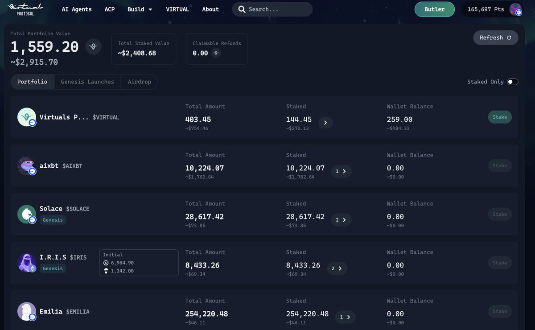Screen dimensions: 535x330
Task: Expand Emilia staked positions chevron
Action: (x=345, y=317)
